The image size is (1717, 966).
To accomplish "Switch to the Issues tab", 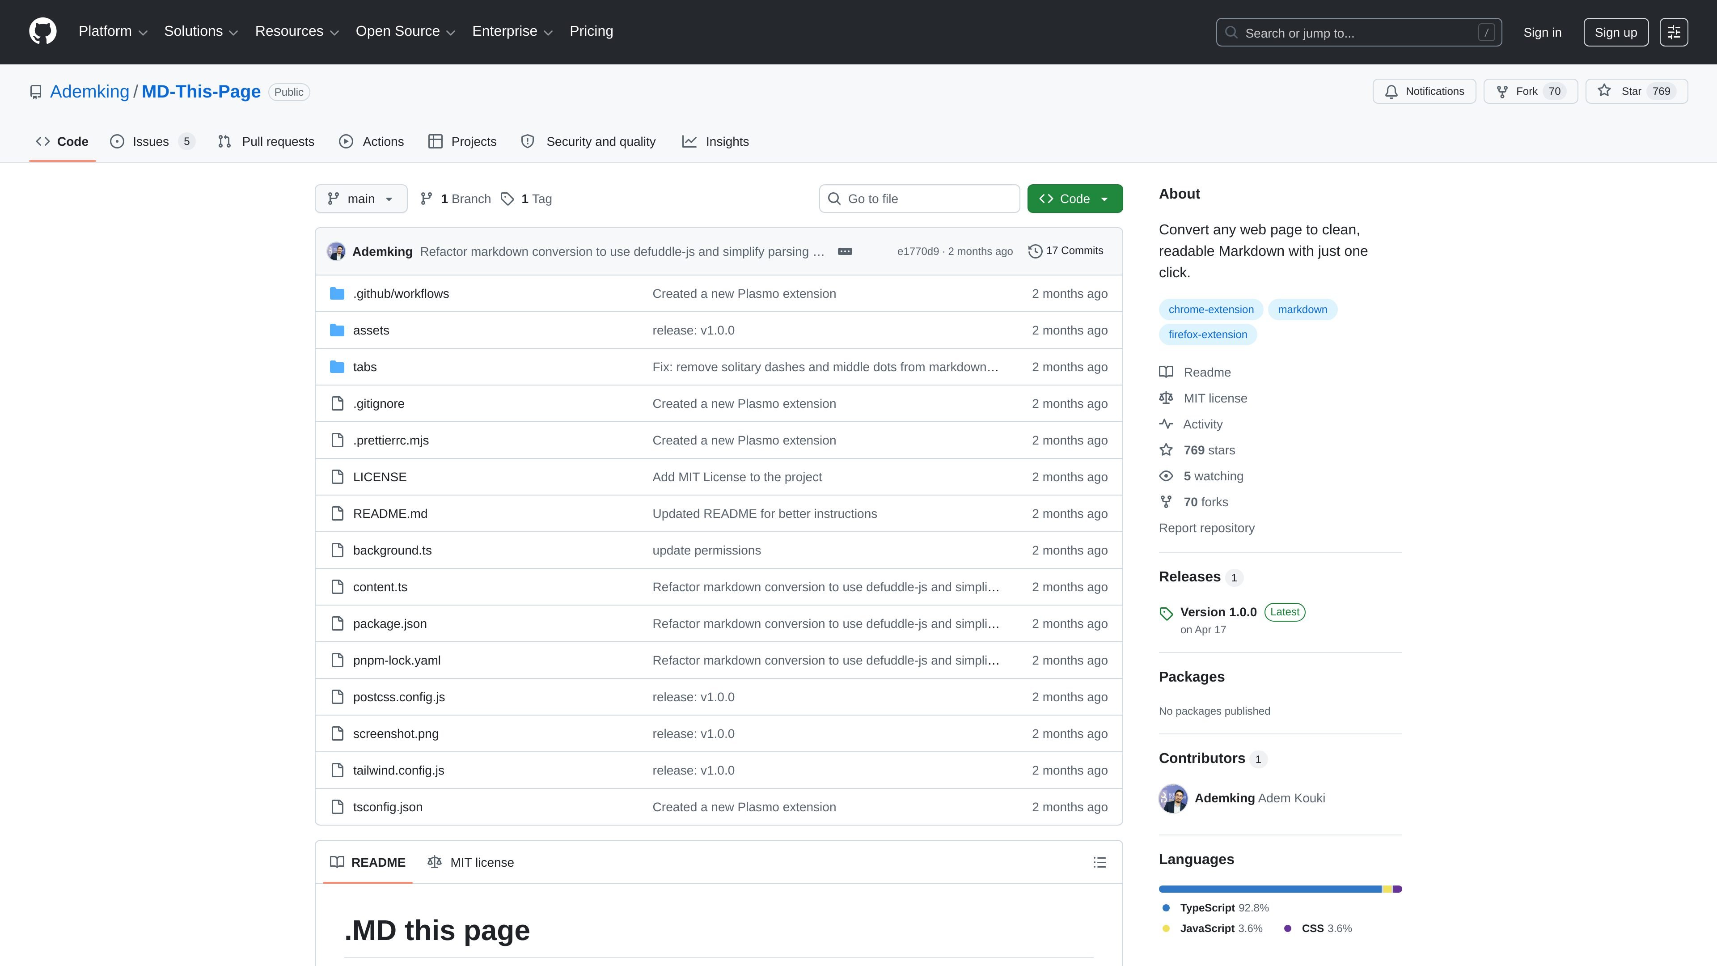I will 152,141.
